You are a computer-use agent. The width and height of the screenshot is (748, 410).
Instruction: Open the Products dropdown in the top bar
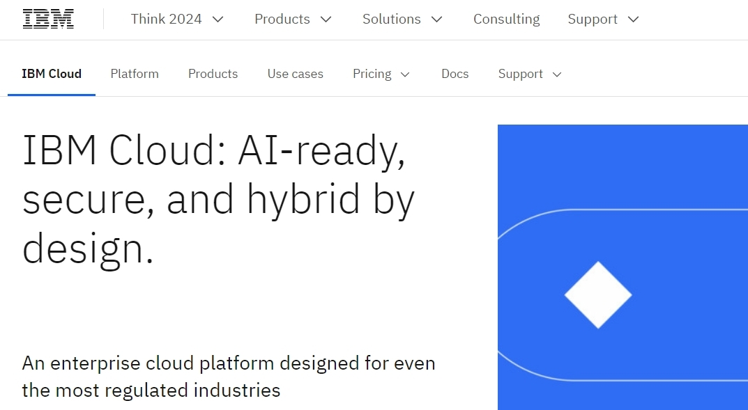coord(293,19)
